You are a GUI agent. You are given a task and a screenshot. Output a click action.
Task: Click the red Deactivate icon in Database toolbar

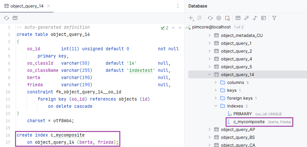point(227,18)
